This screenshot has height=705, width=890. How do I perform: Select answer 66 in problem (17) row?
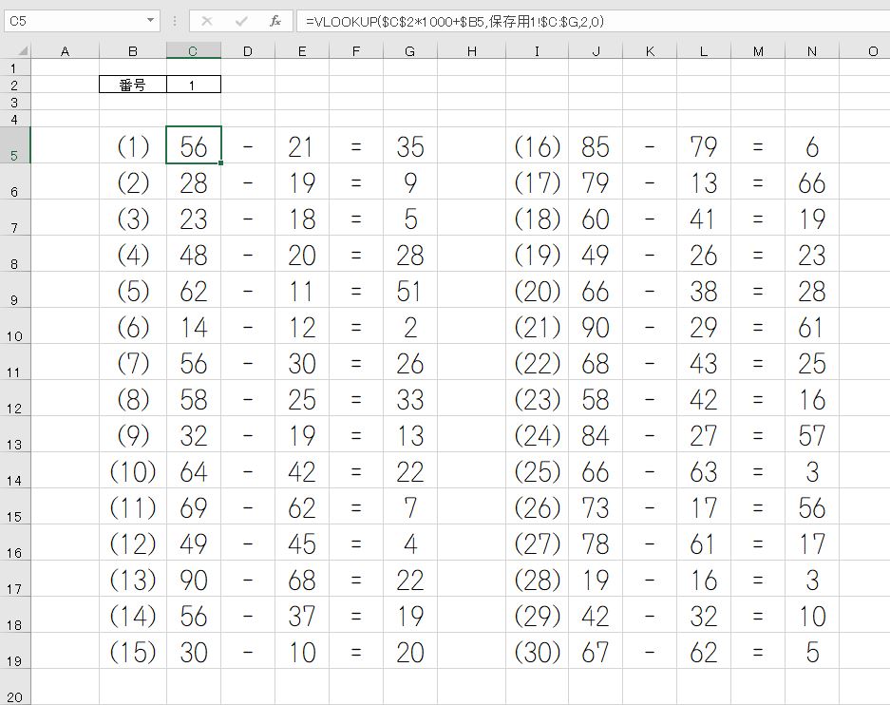[812, 183]
